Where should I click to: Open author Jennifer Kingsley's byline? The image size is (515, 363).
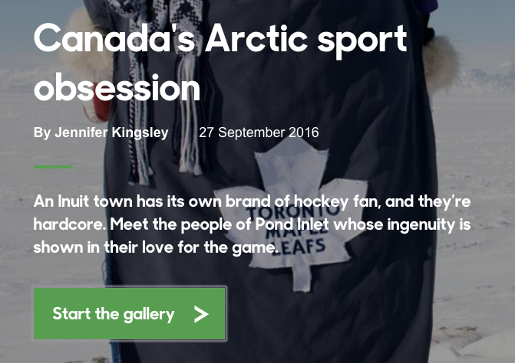111,132
